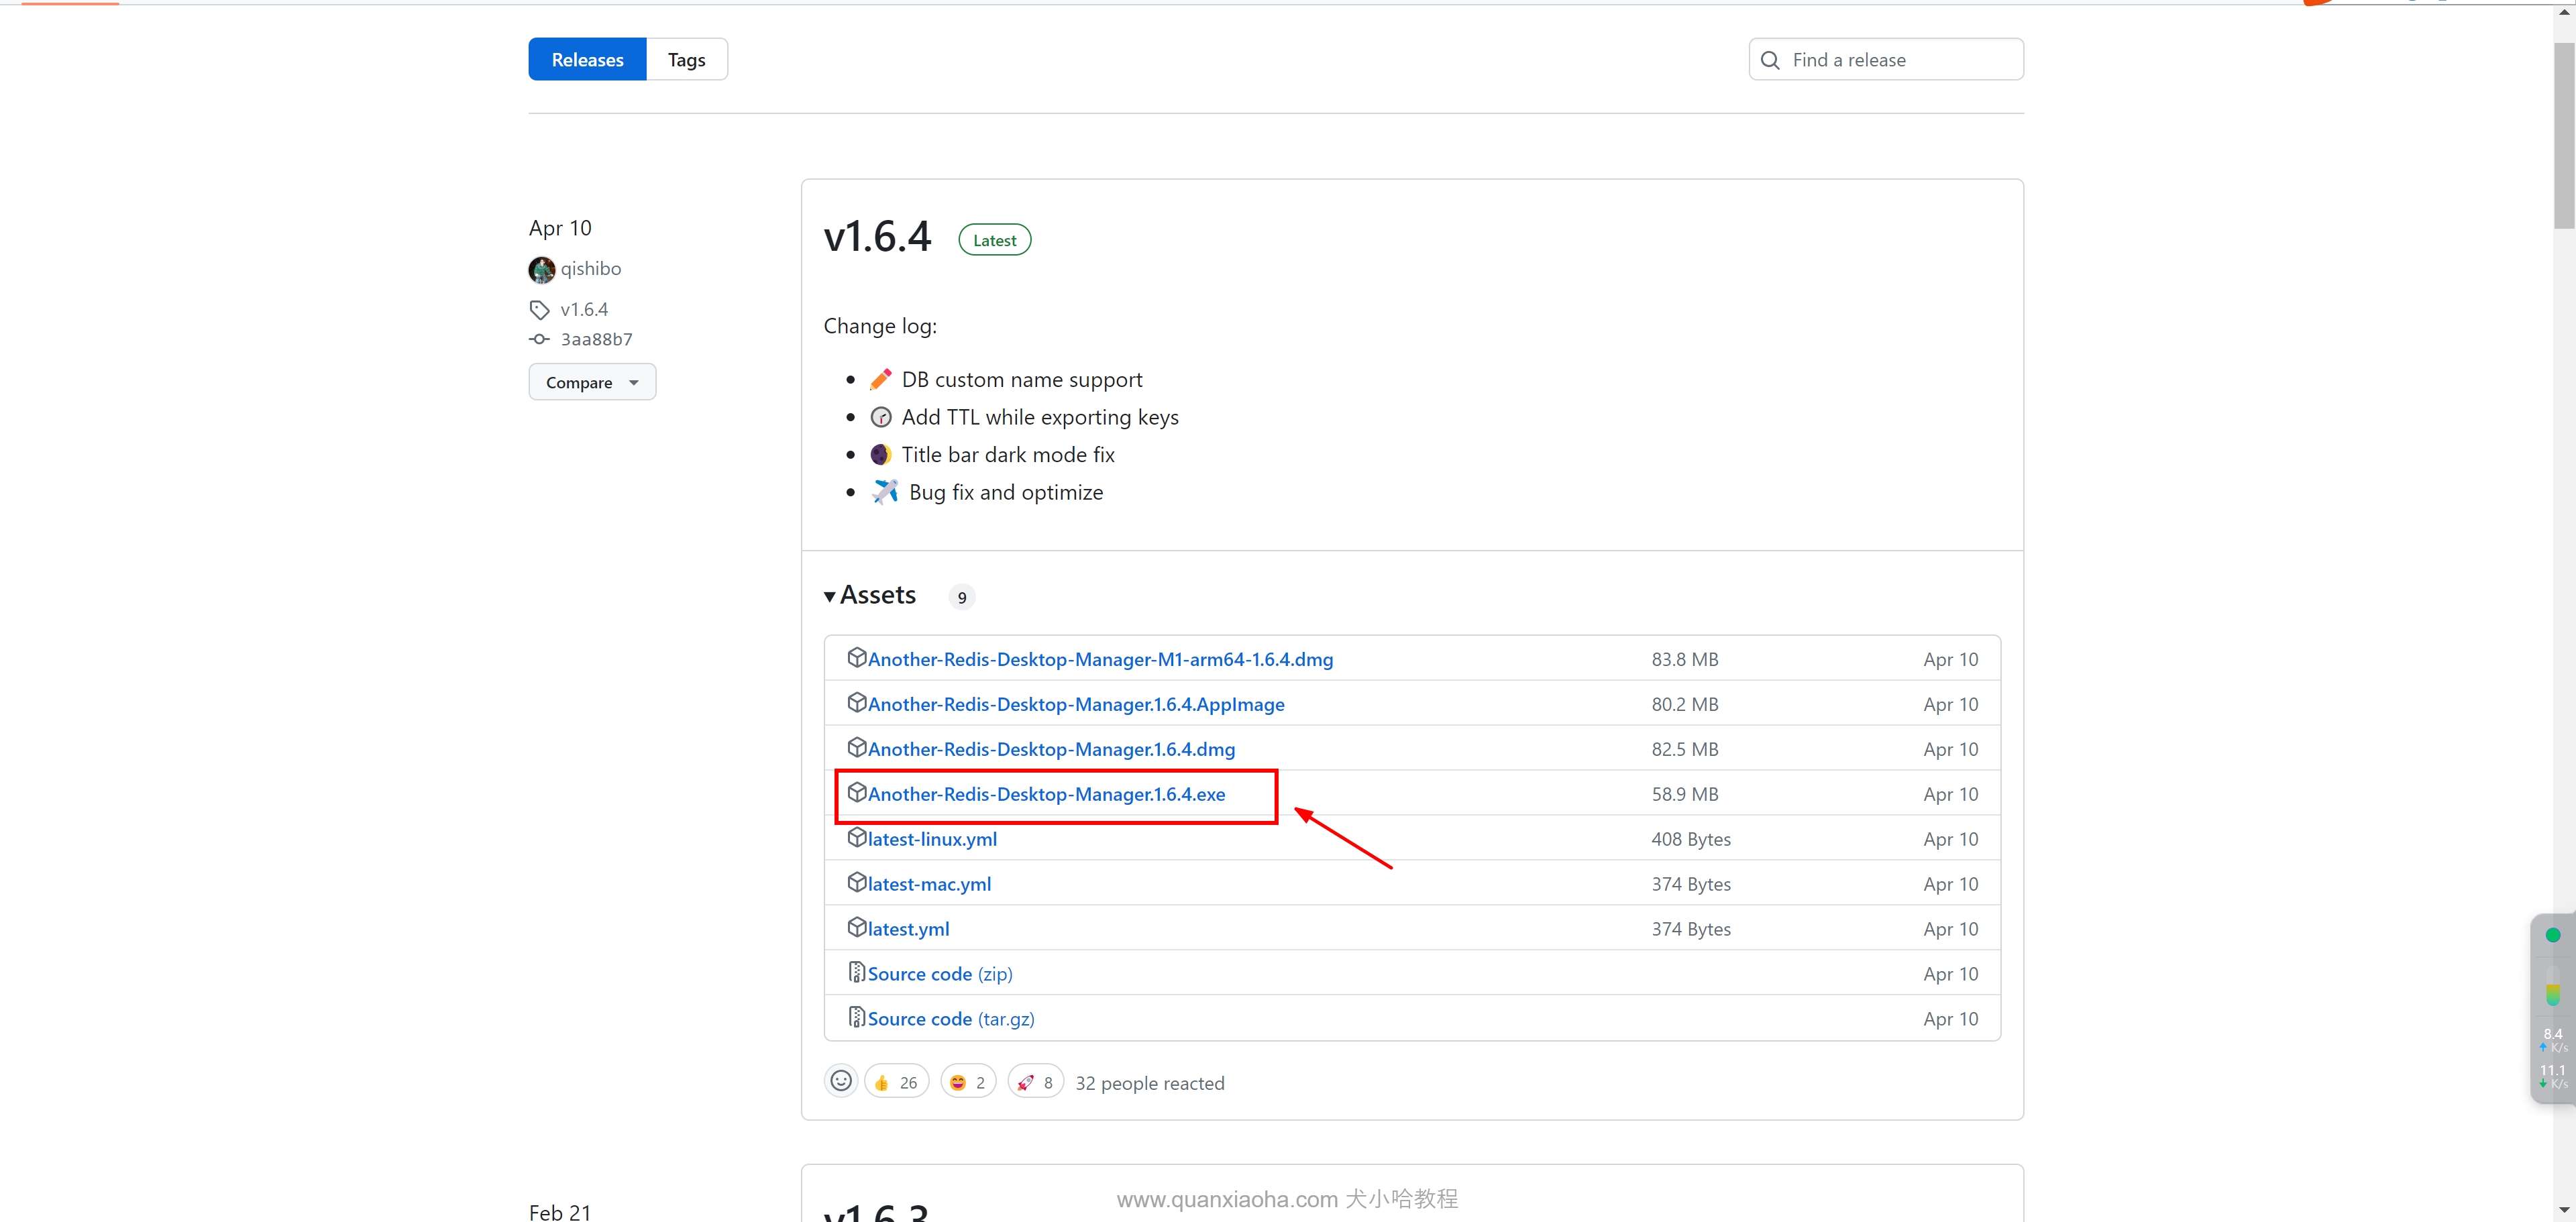
Task: Download Another-Redis-Desktop-Manager.1.6.4.dmg
Action: coord(1051,749)
